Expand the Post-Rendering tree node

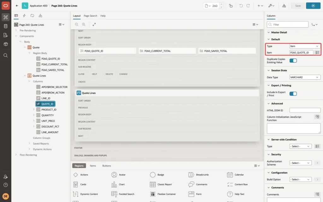pos(16,155)
